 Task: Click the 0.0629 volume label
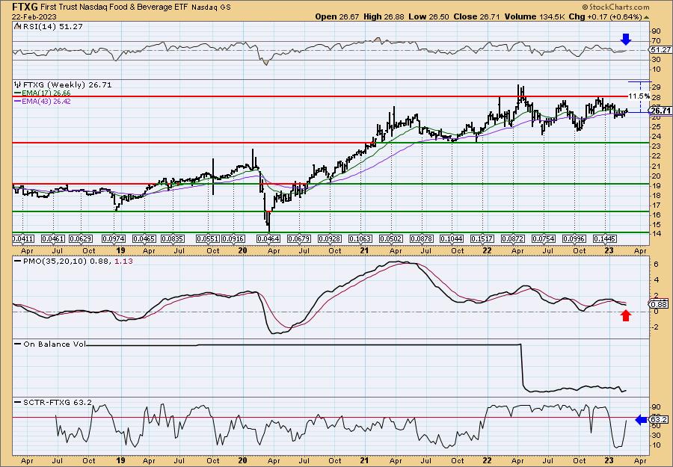81,238
